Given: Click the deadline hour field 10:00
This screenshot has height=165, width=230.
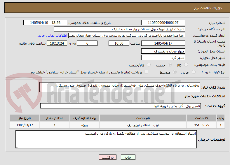Looking at the screenshot, I should [119, 43].
